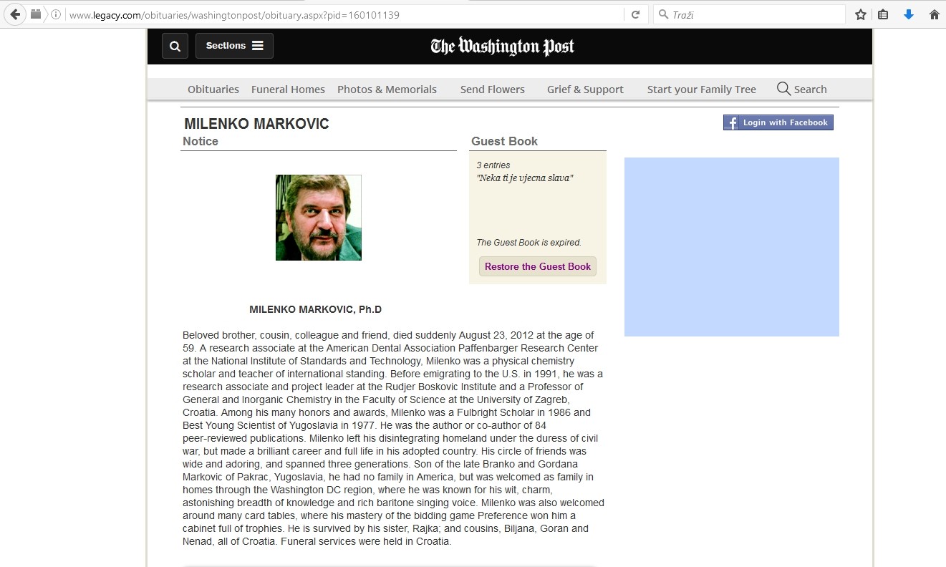Open the Obituaries nav item
The width and height of the screenshot is (946, 567).
(213, 89)
